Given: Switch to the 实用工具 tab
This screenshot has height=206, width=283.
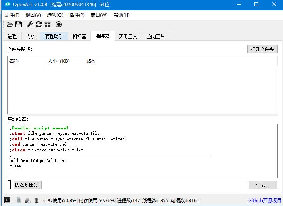Looking at the screenshot, I should (128, 36).
